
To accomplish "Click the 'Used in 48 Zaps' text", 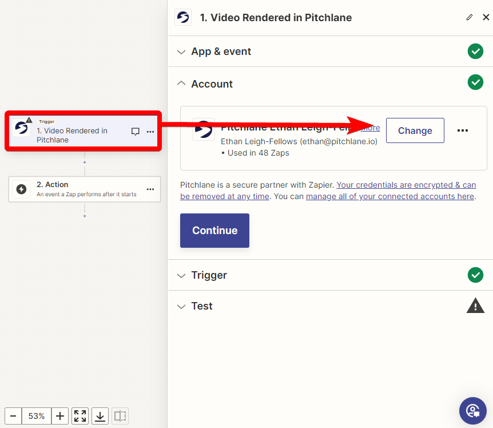I will [x=258, y=153].
